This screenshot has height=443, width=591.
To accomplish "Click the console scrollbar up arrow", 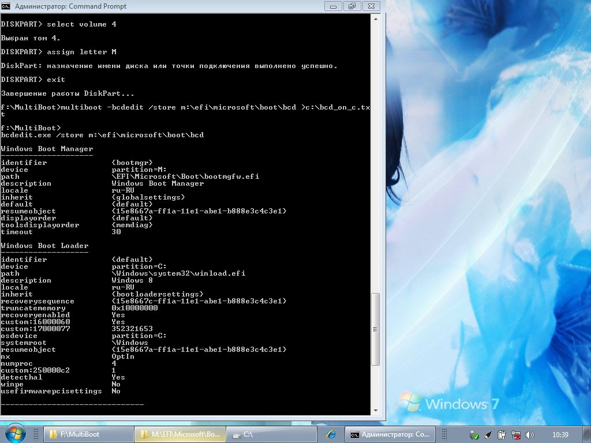I will 375,18.
